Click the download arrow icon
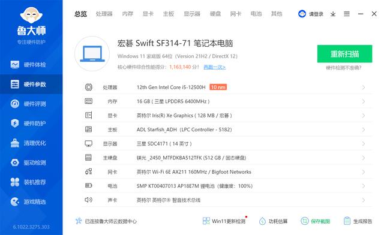The height and width of the screenshot is (235, 384). (x=333, y=14)
